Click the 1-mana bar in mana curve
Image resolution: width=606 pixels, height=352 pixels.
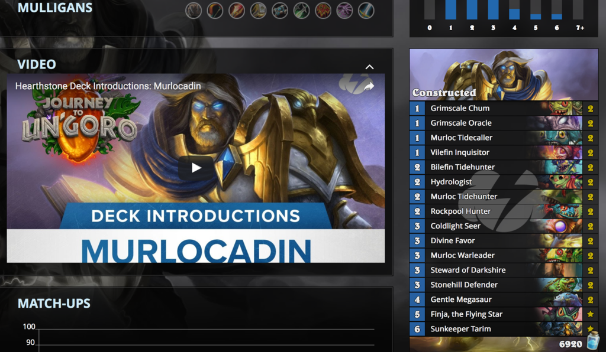point(450,9)
